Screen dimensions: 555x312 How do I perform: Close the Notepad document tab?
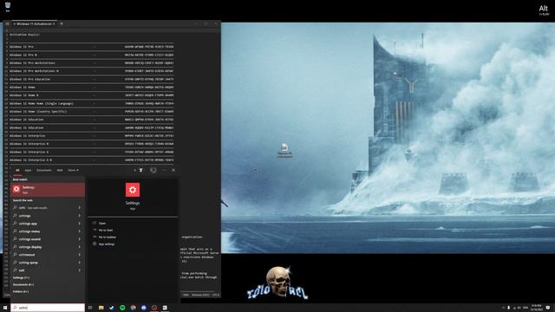click(x=54, y=23)
